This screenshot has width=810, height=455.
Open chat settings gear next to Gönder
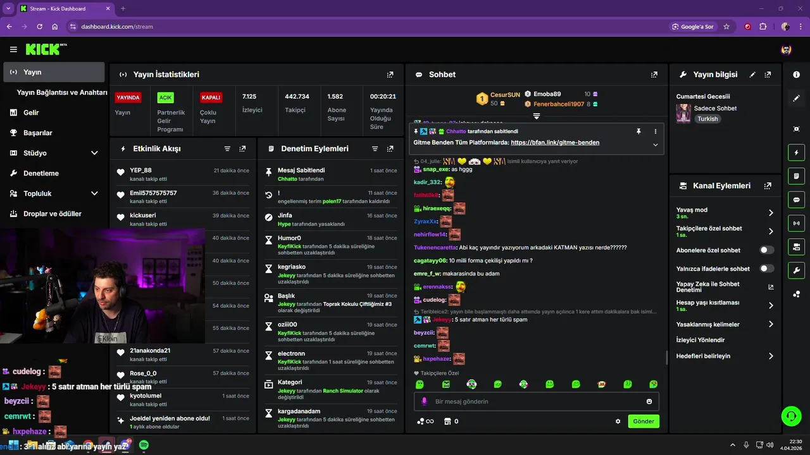click(618, 422)
